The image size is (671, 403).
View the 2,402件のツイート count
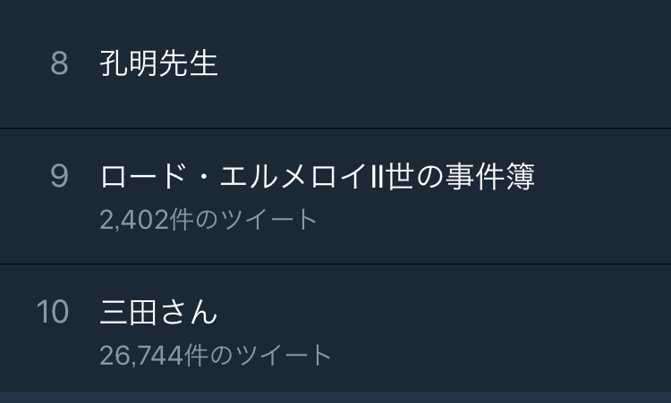pyautogui.click(x=208, y=220)
